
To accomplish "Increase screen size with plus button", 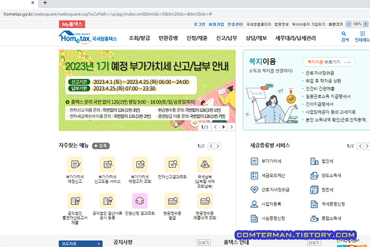I will [366, 24].
